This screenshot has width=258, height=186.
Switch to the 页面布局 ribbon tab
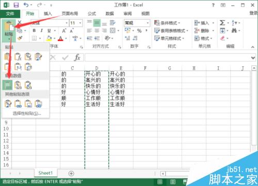(x=70, y=13)
